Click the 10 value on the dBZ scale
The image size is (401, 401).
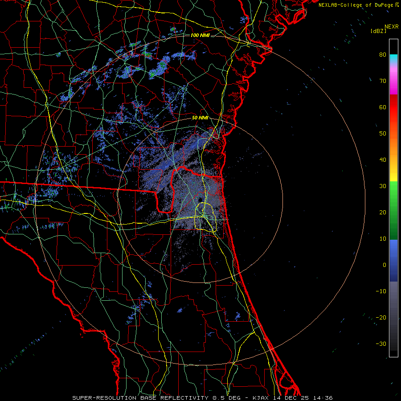tap(383, 239)
